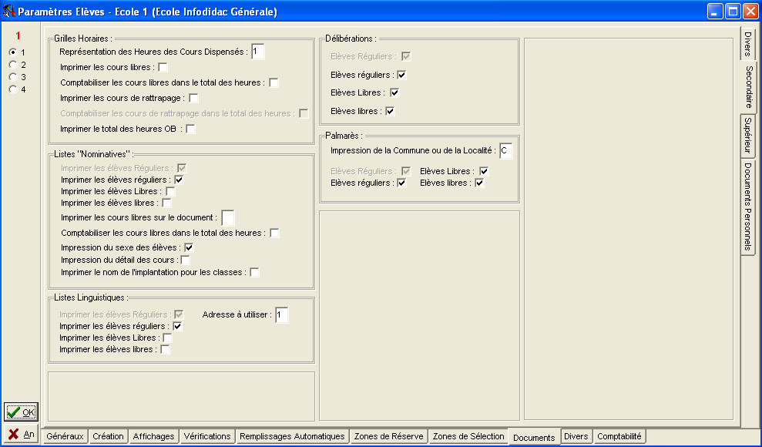Toggle Imprimer les cours libres in Grilles Horaires

[163, 67]
